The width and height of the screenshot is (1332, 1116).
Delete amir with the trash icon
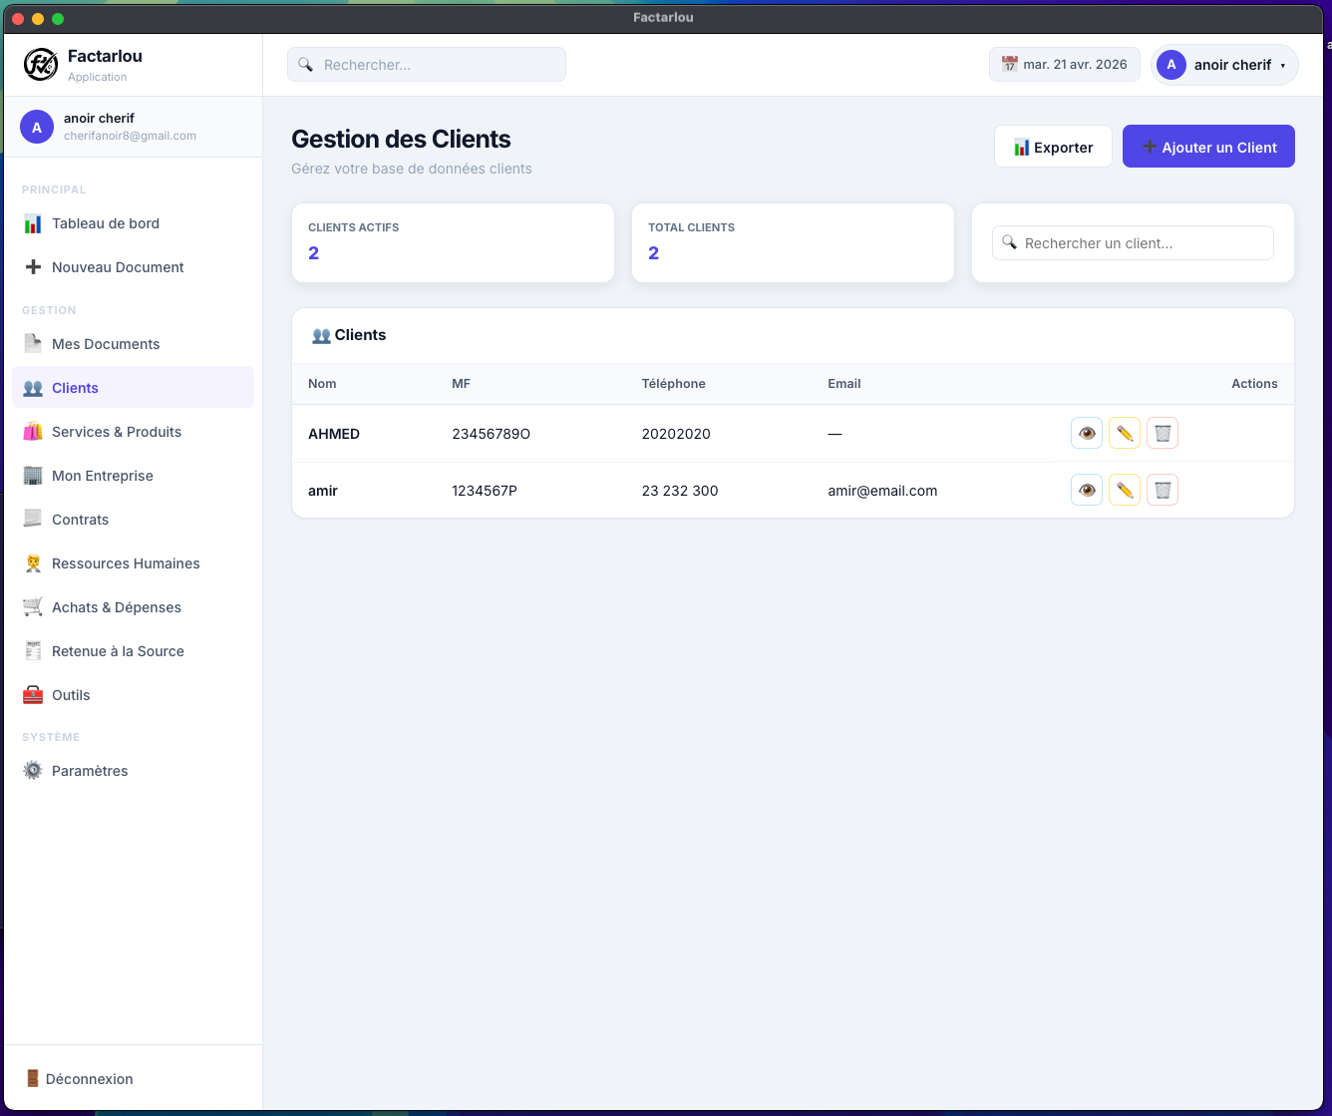[x=1162, y=490]
